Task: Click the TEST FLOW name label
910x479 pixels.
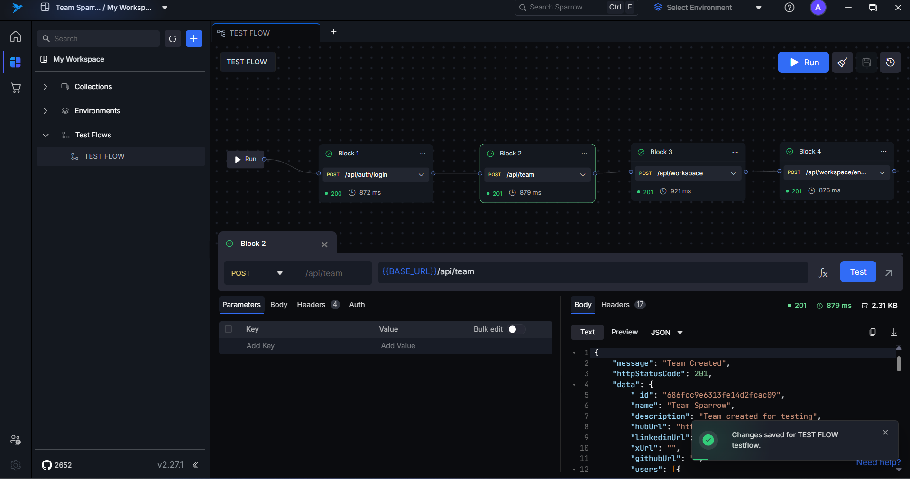Action: click(x=247, y=62)
